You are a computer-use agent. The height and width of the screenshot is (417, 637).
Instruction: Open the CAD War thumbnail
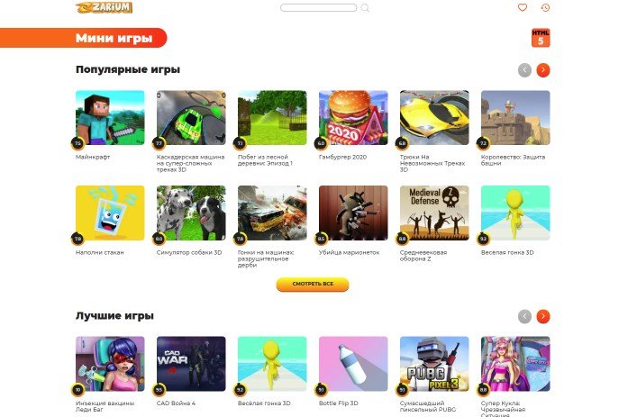tap(191, 364)
